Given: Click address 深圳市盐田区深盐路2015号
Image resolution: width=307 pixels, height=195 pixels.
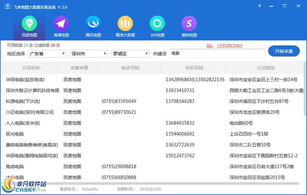Looking at the screenshot, I should [257, 177].
